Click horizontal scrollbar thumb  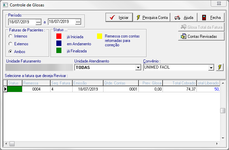pyautogui.click(x=12, y=144)
